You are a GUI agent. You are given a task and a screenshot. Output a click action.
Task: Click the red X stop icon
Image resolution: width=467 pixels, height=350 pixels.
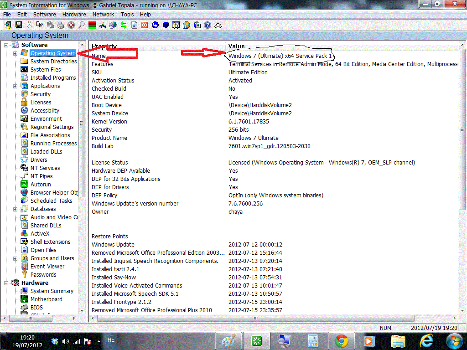(71, 25)
